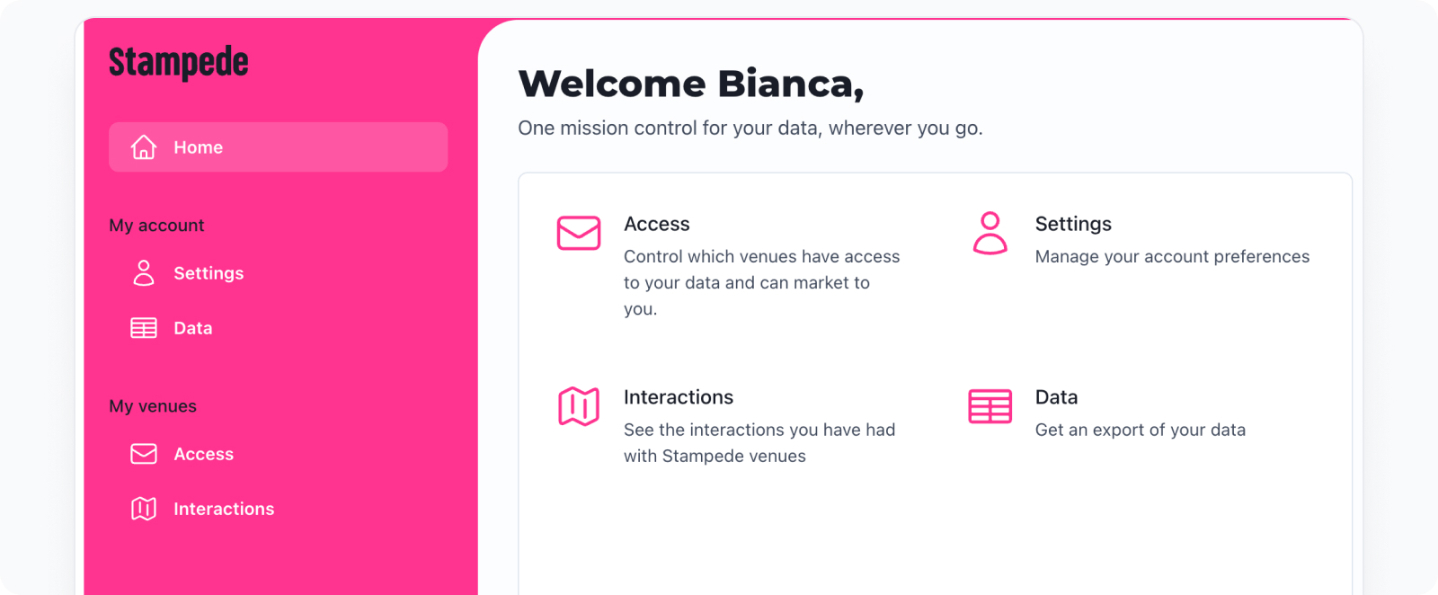
Task: Go to Access under My venues
Action: tap(204, 454)
